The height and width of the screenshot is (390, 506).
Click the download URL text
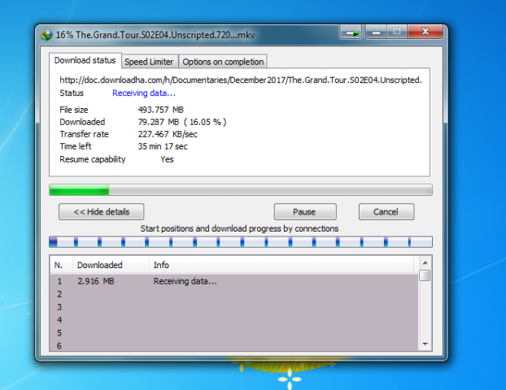240,80
